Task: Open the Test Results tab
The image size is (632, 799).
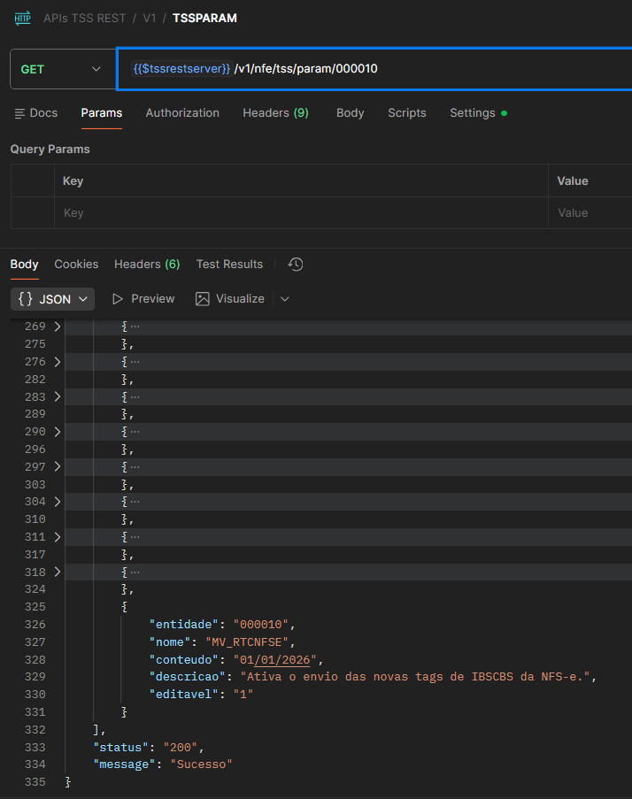Action: (229, 265)
